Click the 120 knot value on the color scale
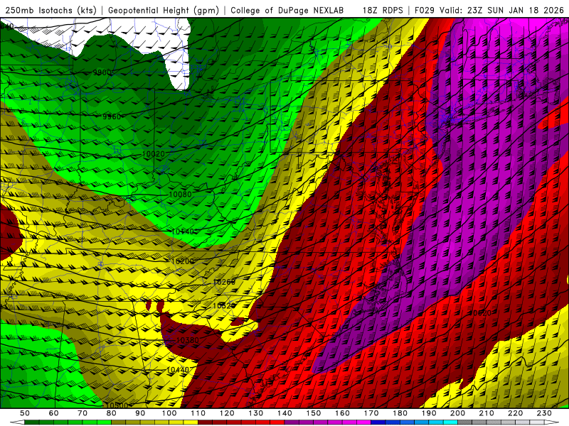The image size is (569, 426). pos(227,413)
